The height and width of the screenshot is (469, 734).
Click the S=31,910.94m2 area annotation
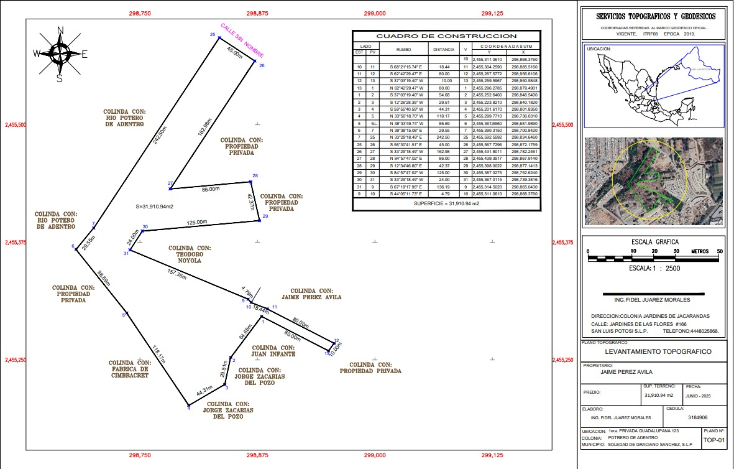[154, 206]
